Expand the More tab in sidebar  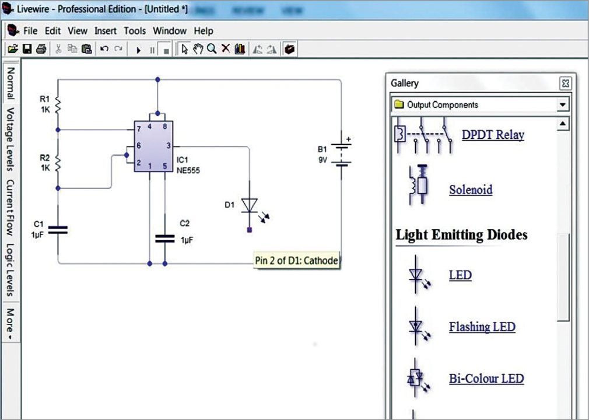10,321
